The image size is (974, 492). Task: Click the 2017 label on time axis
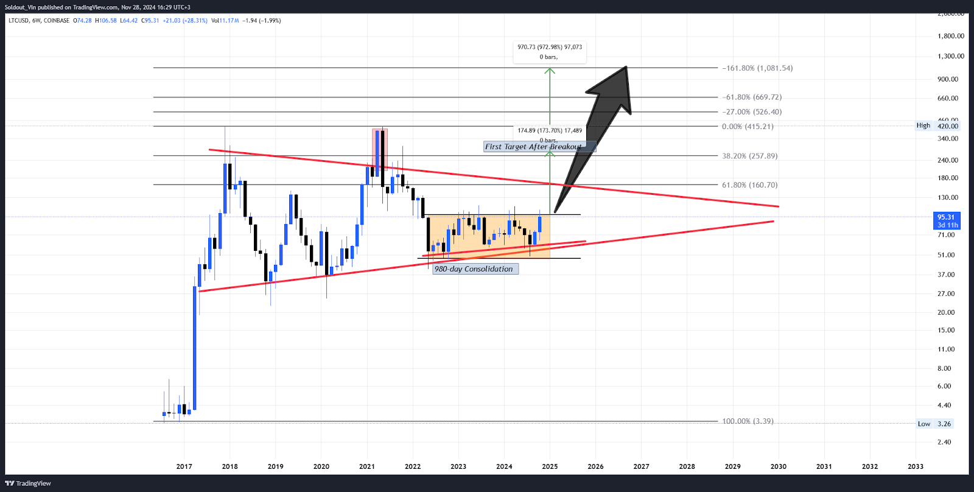click(184, 466)
